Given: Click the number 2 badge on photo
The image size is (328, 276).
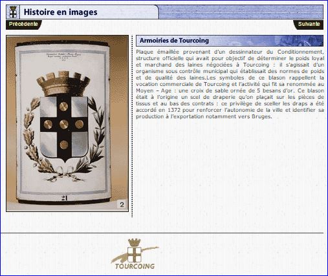Looking at the screenshot, I should point(122,204).
